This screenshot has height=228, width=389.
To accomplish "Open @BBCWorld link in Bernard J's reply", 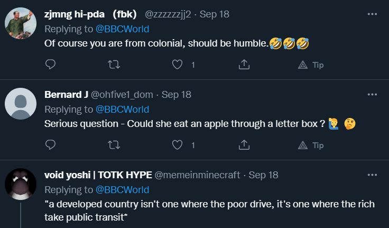I will (122, 109).
